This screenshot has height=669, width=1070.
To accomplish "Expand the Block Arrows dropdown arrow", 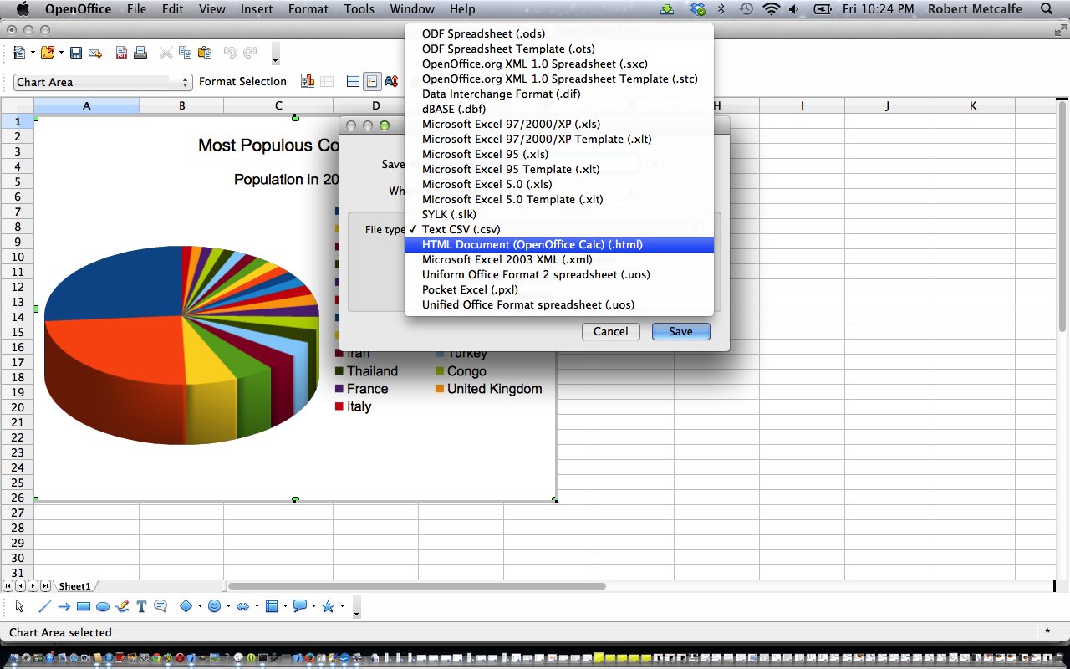I will (x=257, y=606).
